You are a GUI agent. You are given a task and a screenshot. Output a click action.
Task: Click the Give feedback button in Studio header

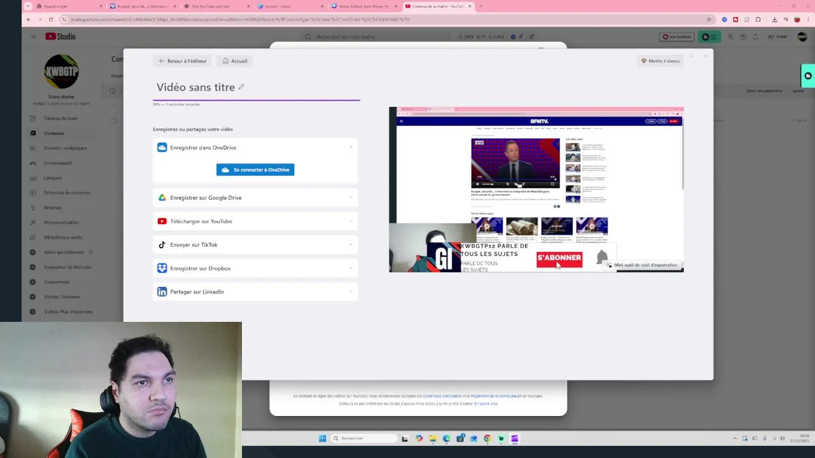676,37
